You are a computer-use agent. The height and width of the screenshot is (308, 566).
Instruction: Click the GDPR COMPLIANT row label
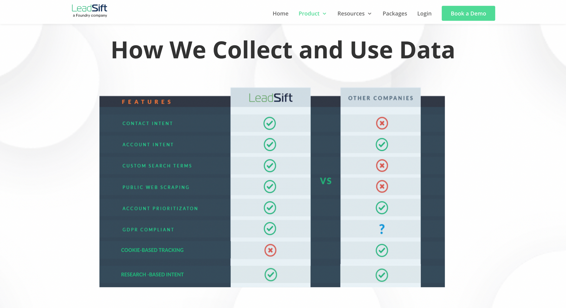[148, 230]
